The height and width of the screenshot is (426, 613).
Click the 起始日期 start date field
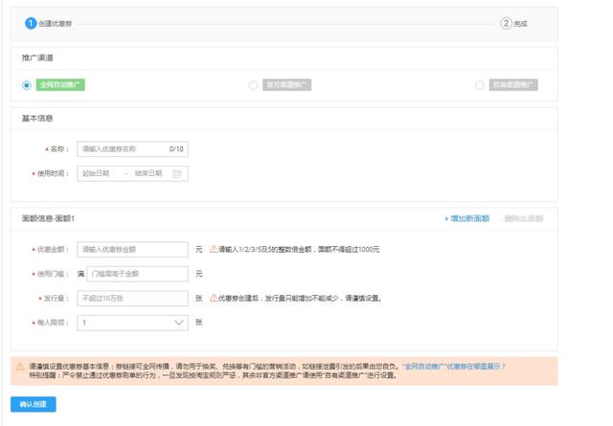96,173
